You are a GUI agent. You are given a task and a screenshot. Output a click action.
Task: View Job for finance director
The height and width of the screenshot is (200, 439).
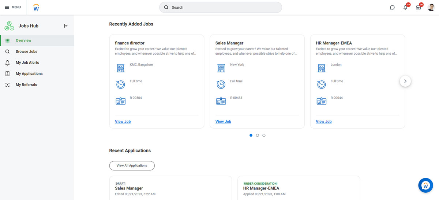pos(123,122)
